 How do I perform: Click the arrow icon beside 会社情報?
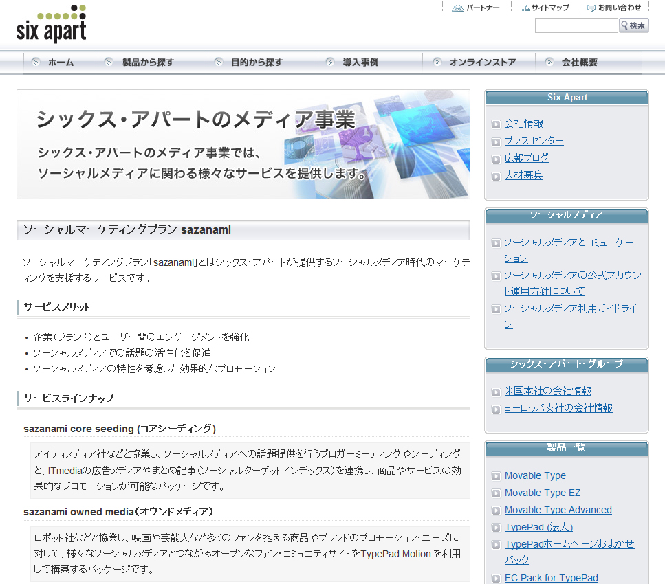pyautogui.click(x=496, y=124)
